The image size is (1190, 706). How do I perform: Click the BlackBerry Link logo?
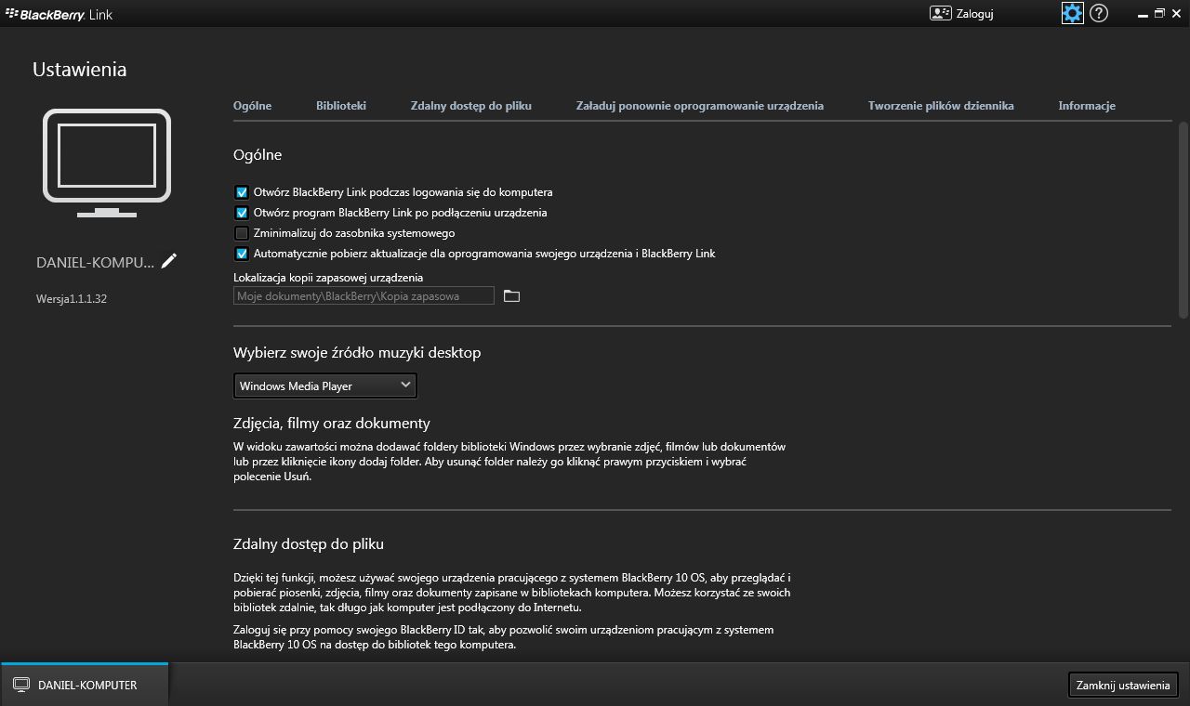click(59, 14)
